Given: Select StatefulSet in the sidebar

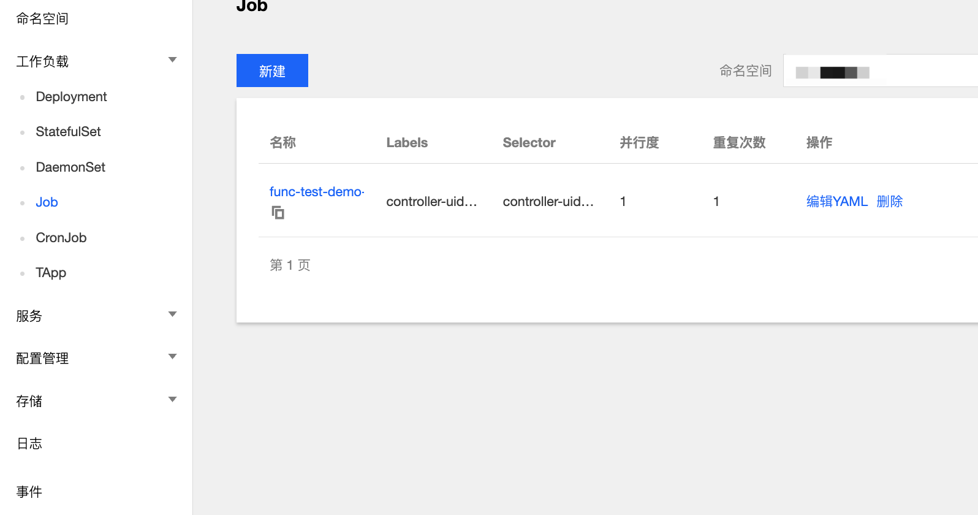Looking at the screenshot, I should pyautogui.click(x=68, y=132).
